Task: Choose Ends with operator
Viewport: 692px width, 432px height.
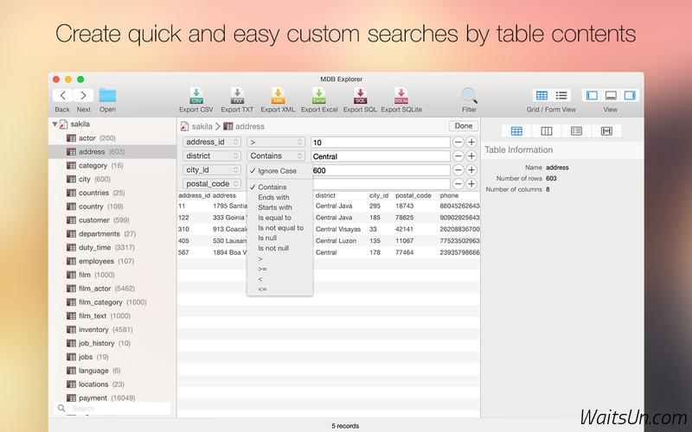Action: click(279, 197)
